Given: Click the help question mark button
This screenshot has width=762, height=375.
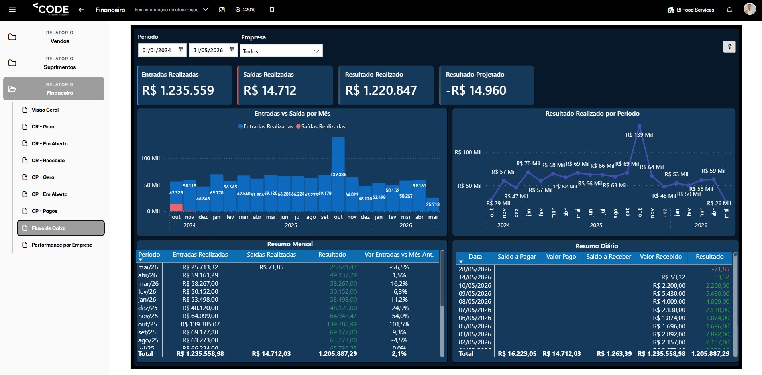Looking at the screenshot, I should [x=729, y=47].
